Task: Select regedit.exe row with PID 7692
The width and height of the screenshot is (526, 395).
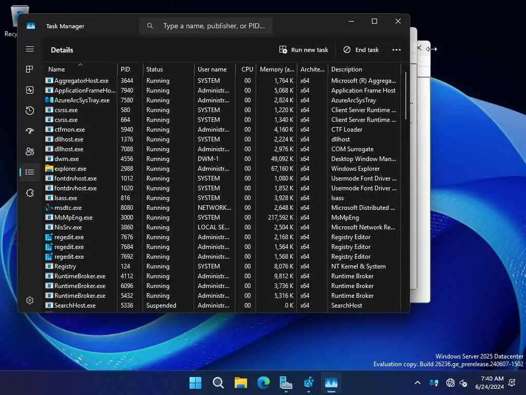Action: coord(222,256)
